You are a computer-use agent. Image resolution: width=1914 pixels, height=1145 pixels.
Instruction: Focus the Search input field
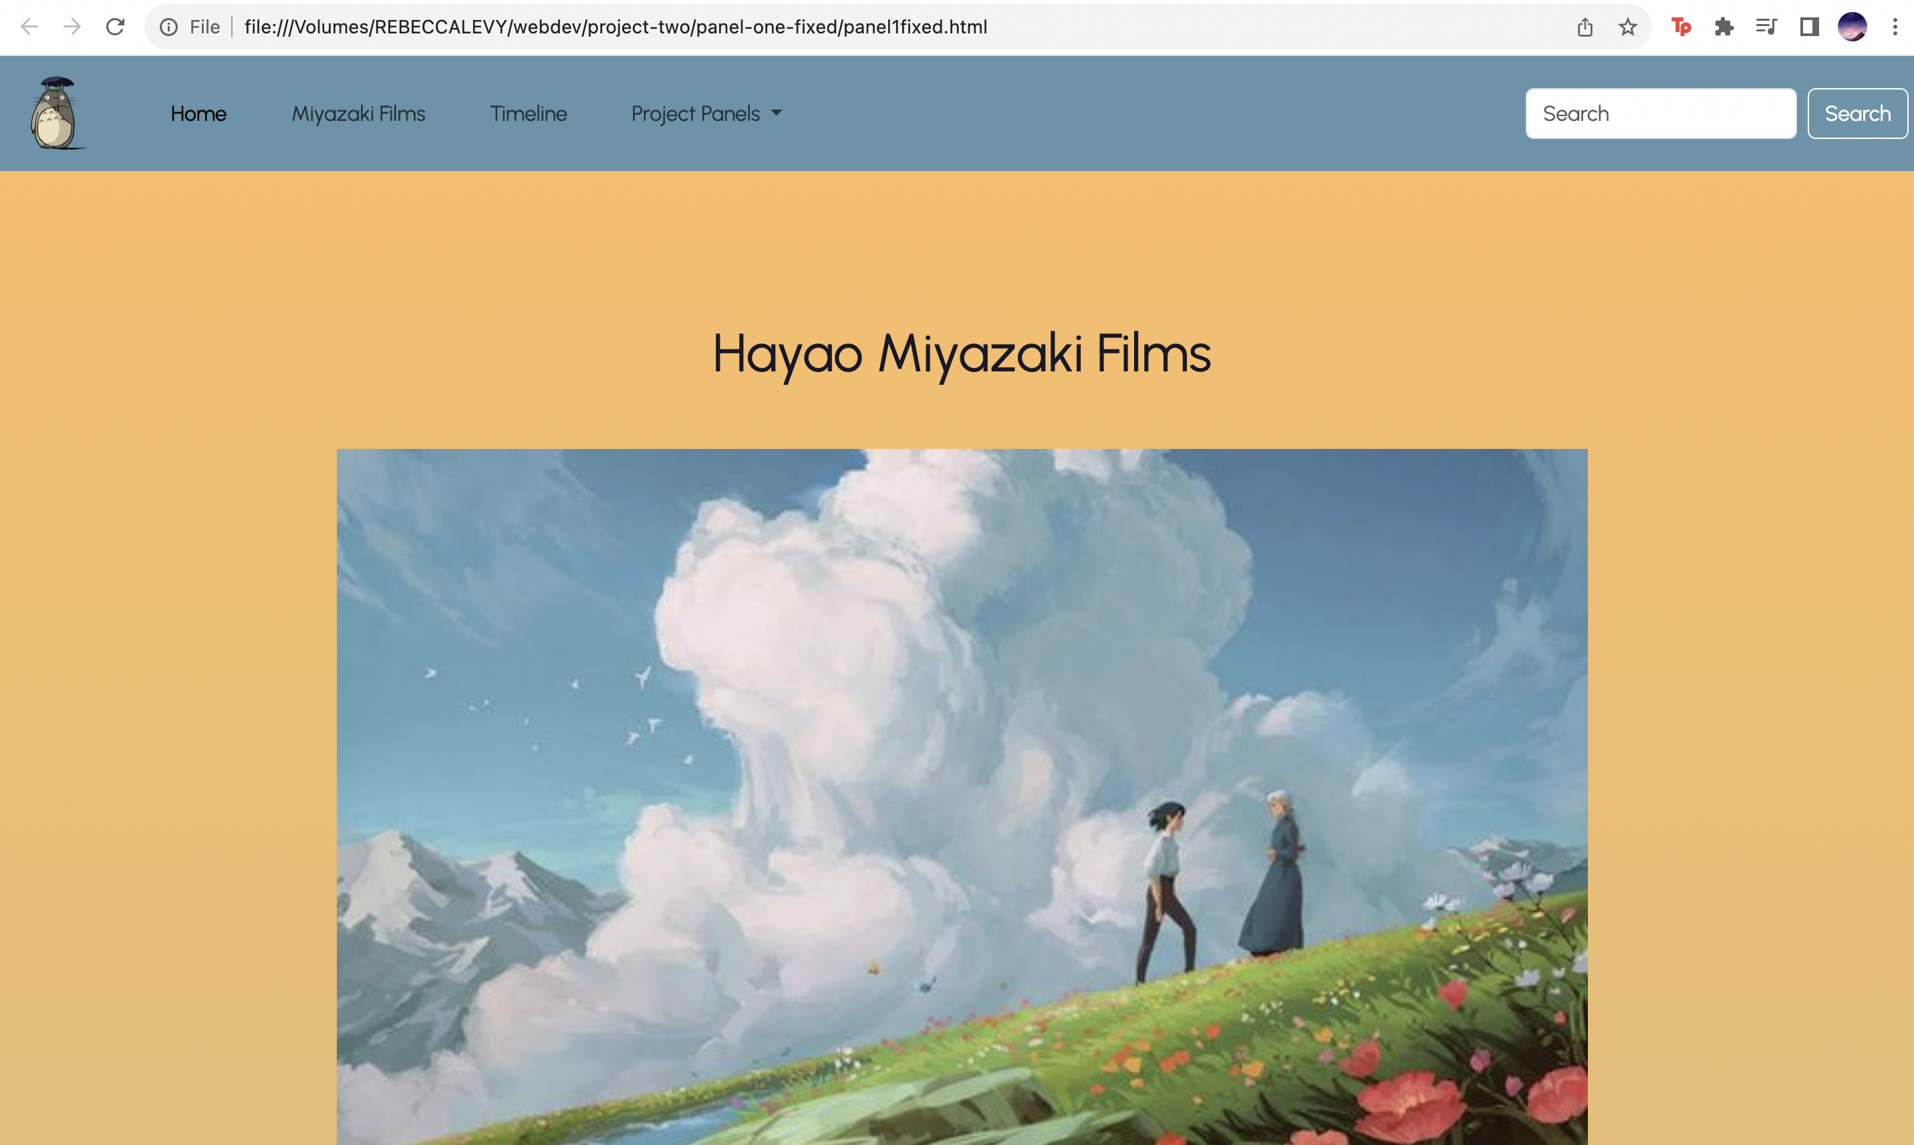click(x=1661, y=114)
